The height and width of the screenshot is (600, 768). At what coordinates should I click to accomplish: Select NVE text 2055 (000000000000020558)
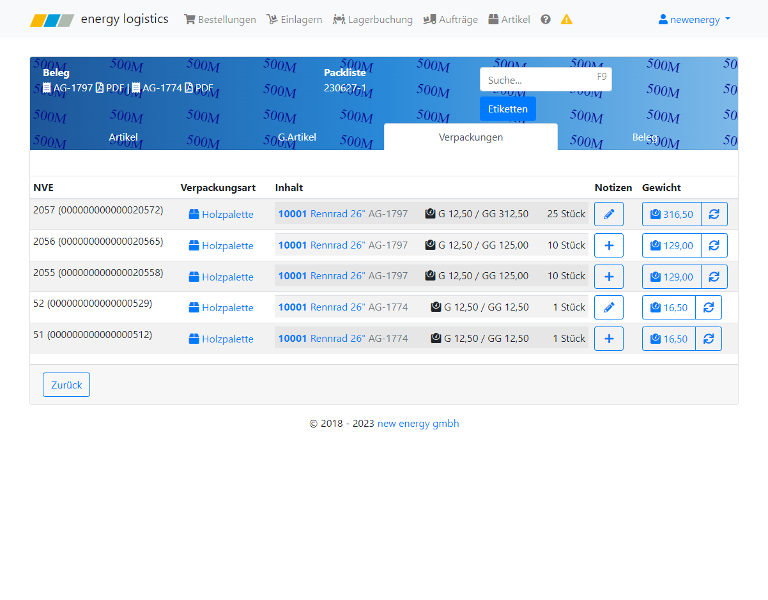(98, 272)
